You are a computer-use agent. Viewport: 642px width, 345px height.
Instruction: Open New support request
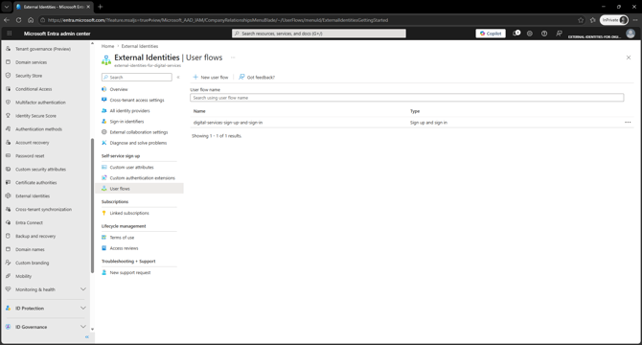130,272
